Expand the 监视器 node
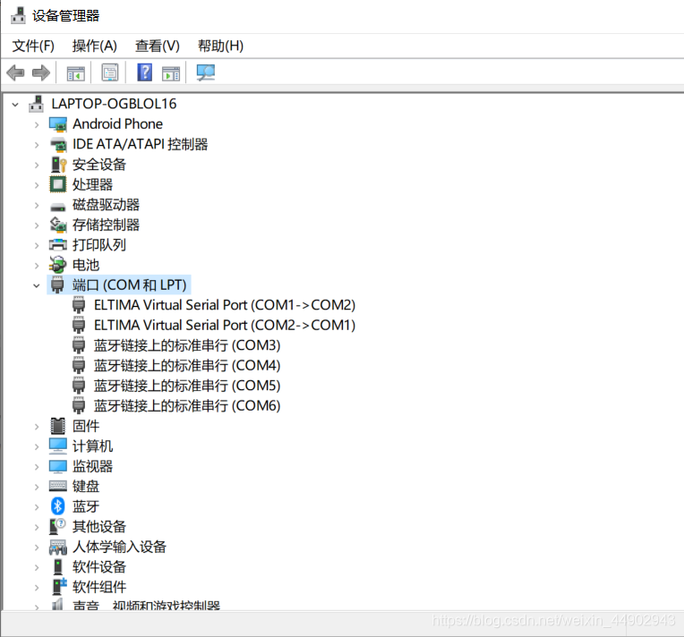Viewport: 684px width, 637px height. click(x=37, y=467)
